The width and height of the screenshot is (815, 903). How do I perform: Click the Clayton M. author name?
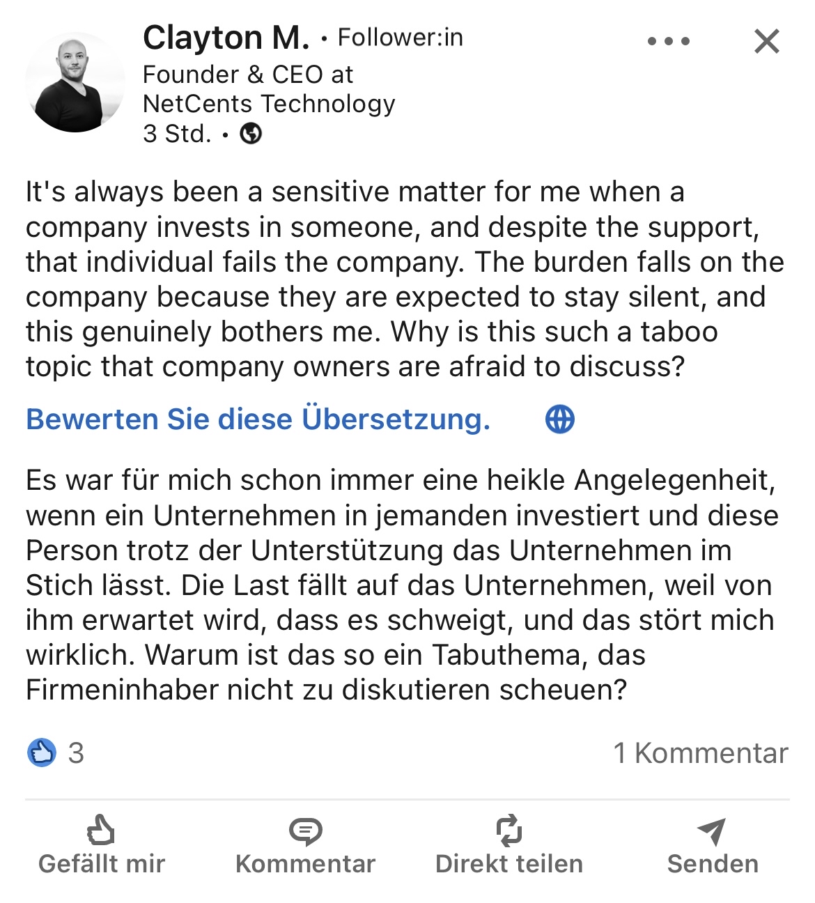[x=226, y=38]
